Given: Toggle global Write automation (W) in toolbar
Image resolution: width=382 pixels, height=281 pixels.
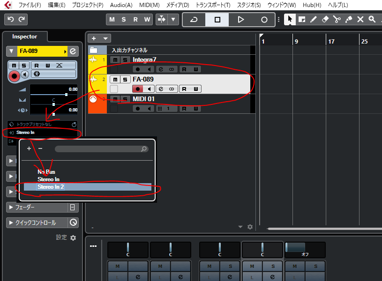Looking at the screenshot, I should point(147,20).
